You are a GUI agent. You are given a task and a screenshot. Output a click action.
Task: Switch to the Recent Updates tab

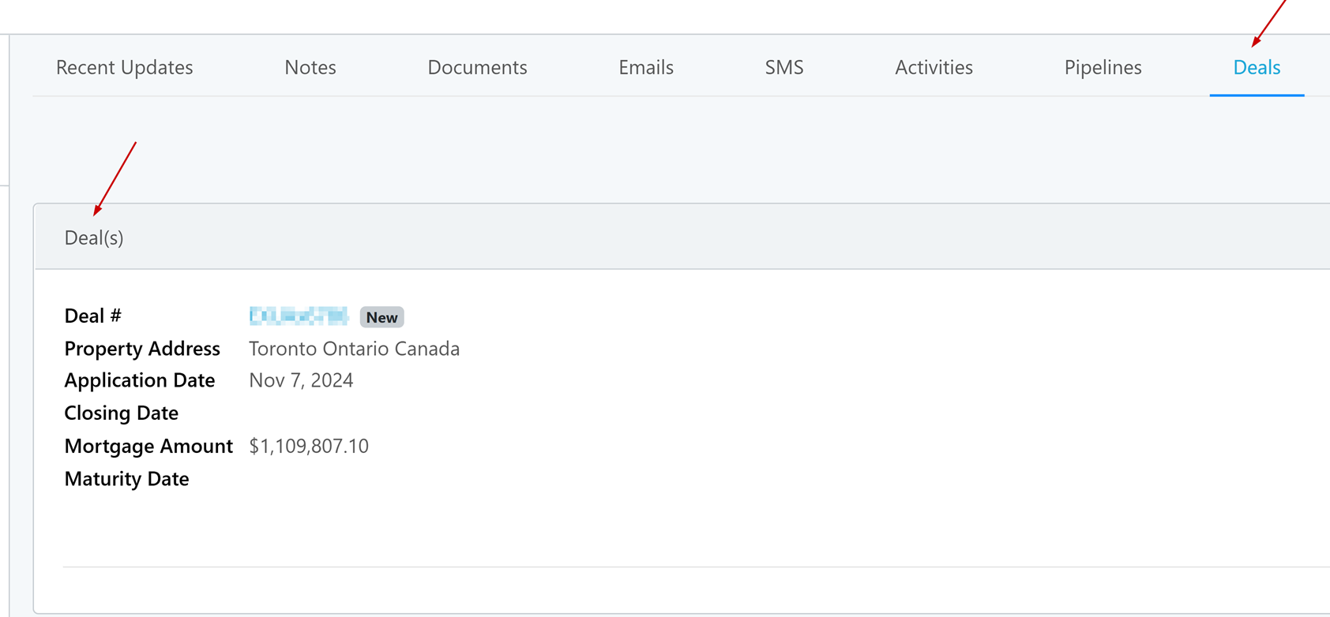tap(124, 67)
